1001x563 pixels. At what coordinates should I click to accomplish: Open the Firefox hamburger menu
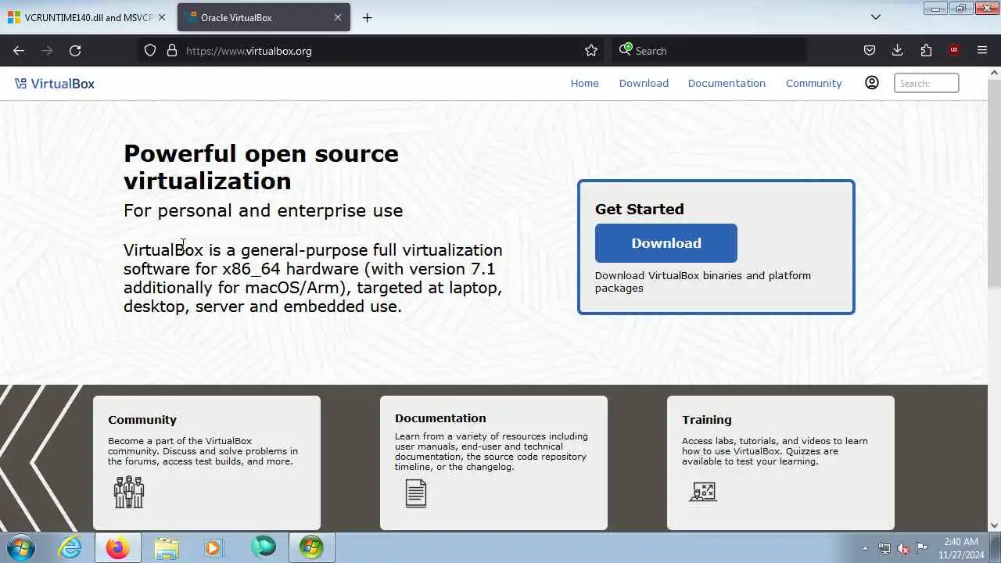982,51
